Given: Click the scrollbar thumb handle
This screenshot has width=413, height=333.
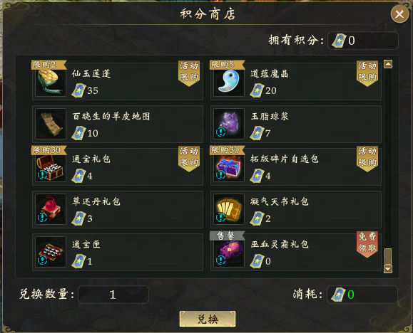Looking at the screenshot, I should (388, 256).
